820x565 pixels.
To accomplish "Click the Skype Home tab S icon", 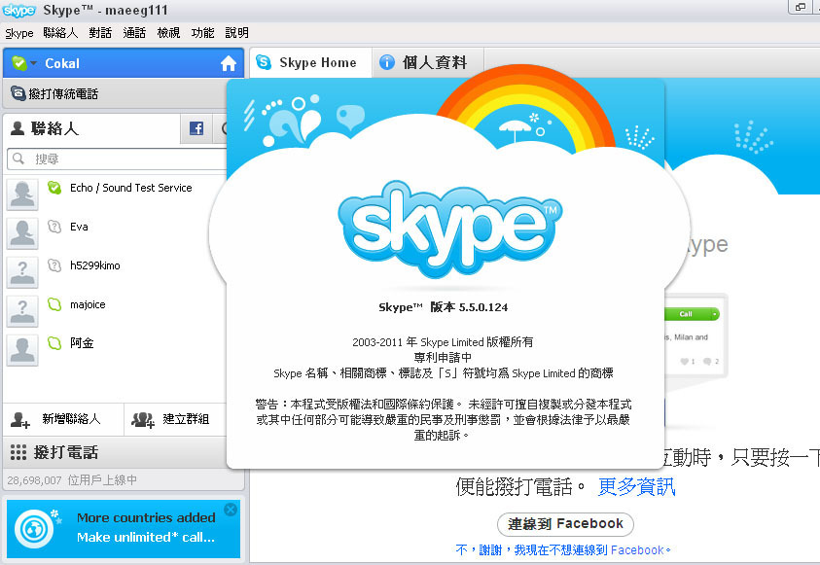I will (264, 62).
